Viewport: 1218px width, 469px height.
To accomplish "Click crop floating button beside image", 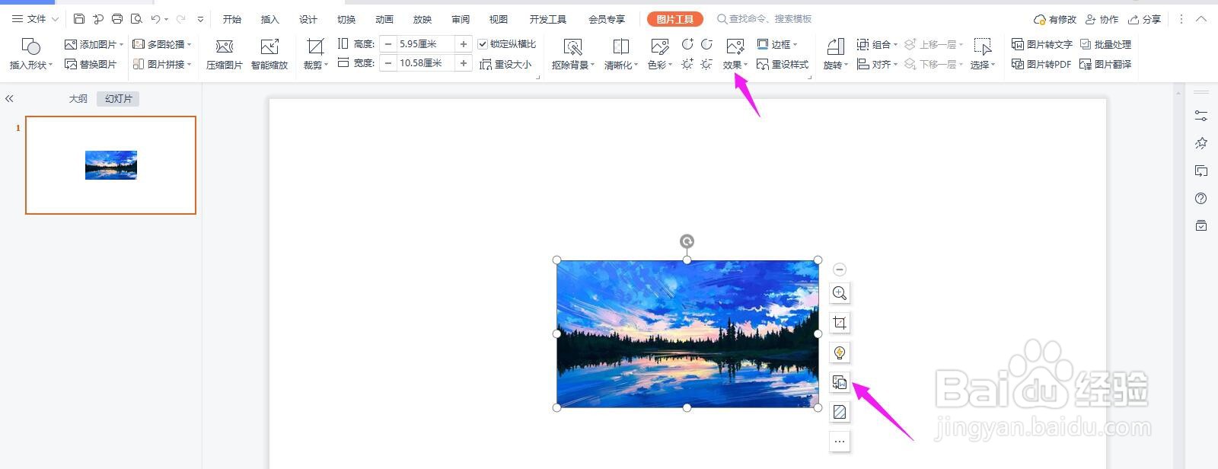I will (840, 323).
